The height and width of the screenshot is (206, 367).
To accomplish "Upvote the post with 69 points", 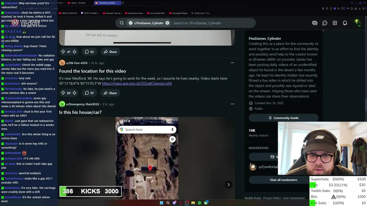I will [x=63, y=93].
